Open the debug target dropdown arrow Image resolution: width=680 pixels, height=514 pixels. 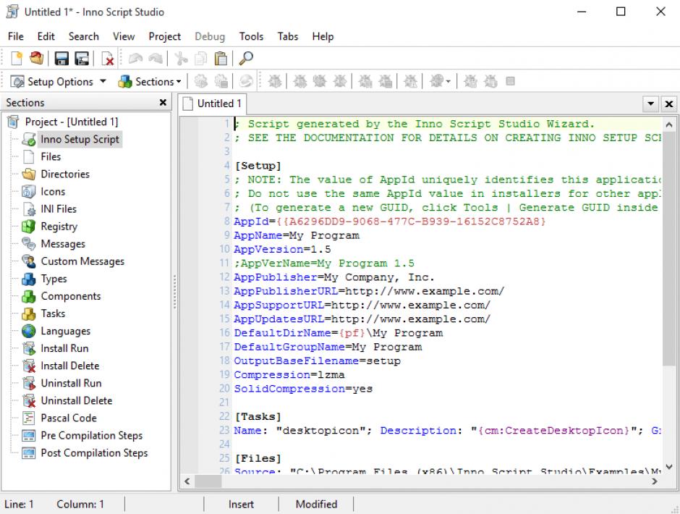click(x=449, y=82)
